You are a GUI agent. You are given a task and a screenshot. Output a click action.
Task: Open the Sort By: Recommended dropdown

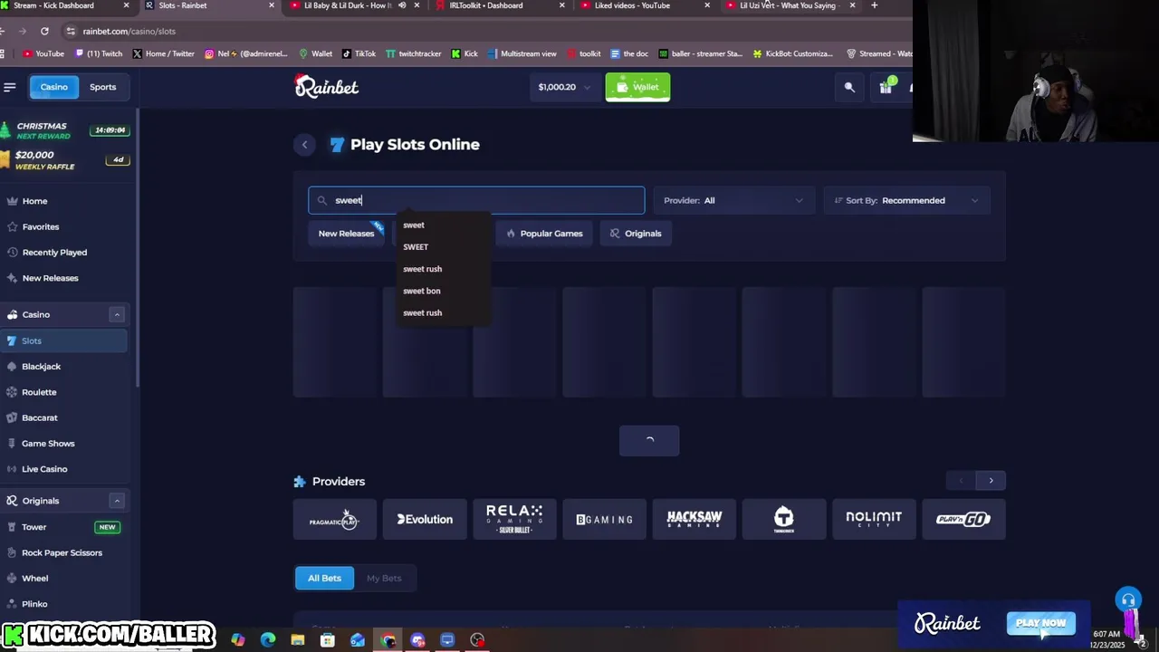click(x=906, y=200)
